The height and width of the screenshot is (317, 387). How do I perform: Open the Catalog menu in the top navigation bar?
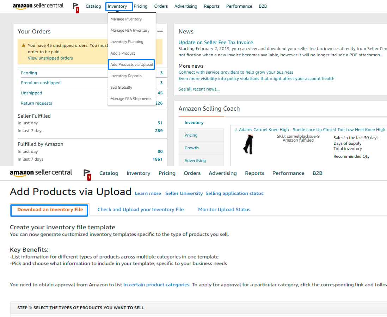[x=93, y=6]
